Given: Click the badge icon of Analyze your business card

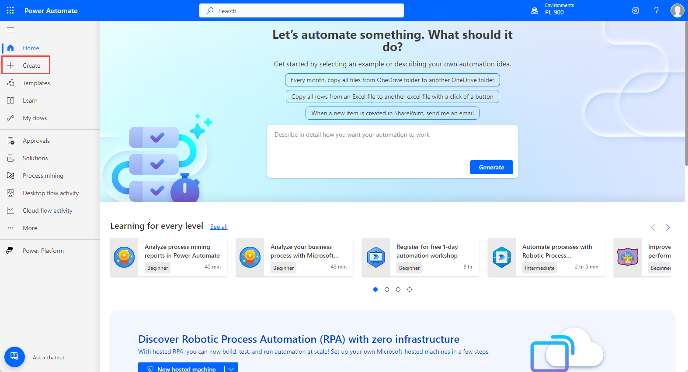Looking at the screenshot, I should tap(250, 257).
